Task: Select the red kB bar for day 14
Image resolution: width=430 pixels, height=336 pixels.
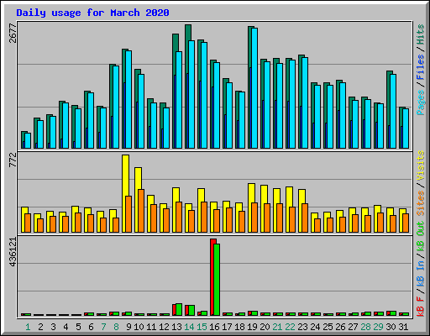Action: [x=186, y=311]
